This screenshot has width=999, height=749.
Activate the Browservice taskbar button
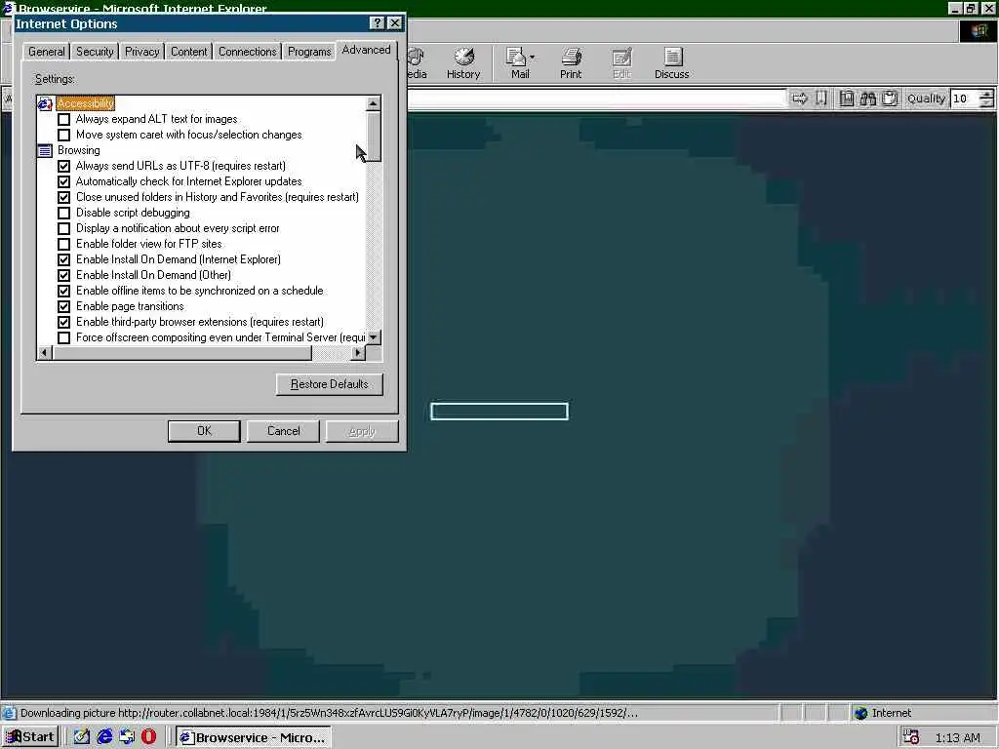(x=253, y=737)
